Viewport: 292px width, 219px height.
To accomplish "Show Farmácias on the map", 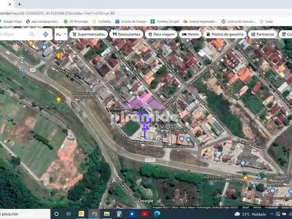I will tap(263, 34).
